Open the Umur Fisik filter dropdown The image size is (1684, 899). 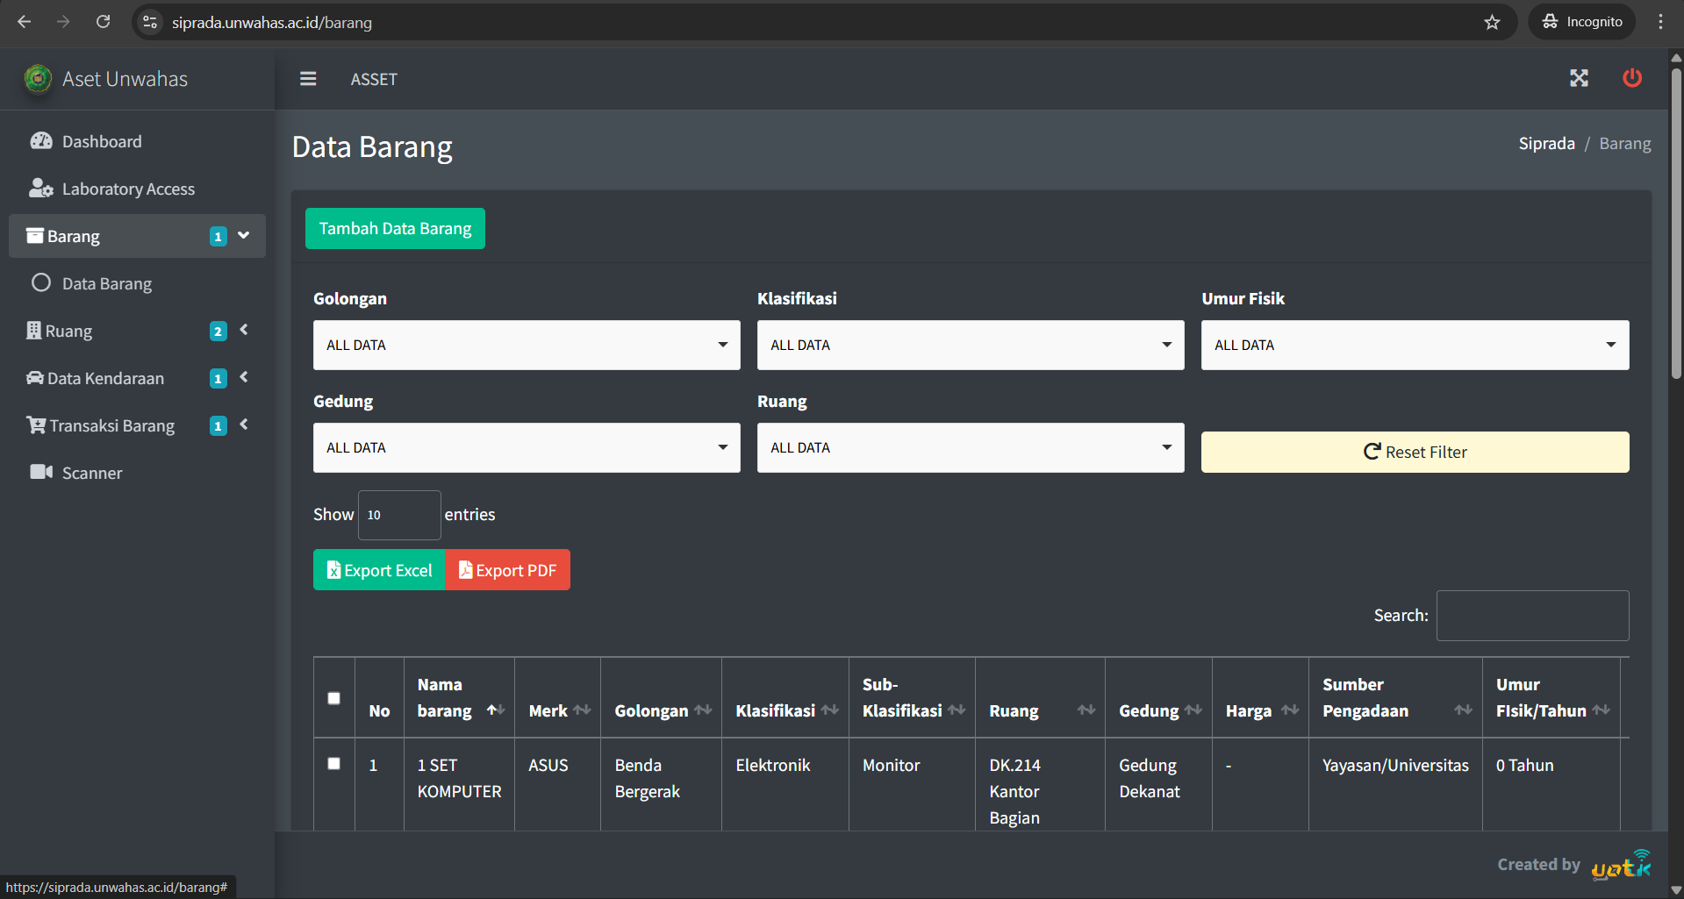coord(1415,345)
